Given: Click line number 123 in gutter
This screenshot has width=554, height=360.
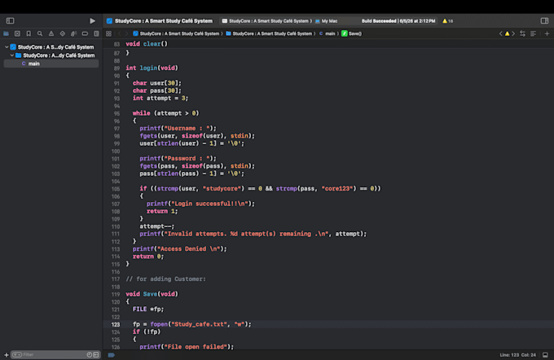Looking at the screenshot, I should (x=116, y=324).
